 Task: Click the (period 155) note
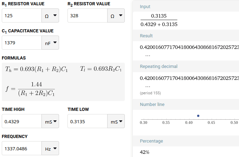(x=150, y=93)
